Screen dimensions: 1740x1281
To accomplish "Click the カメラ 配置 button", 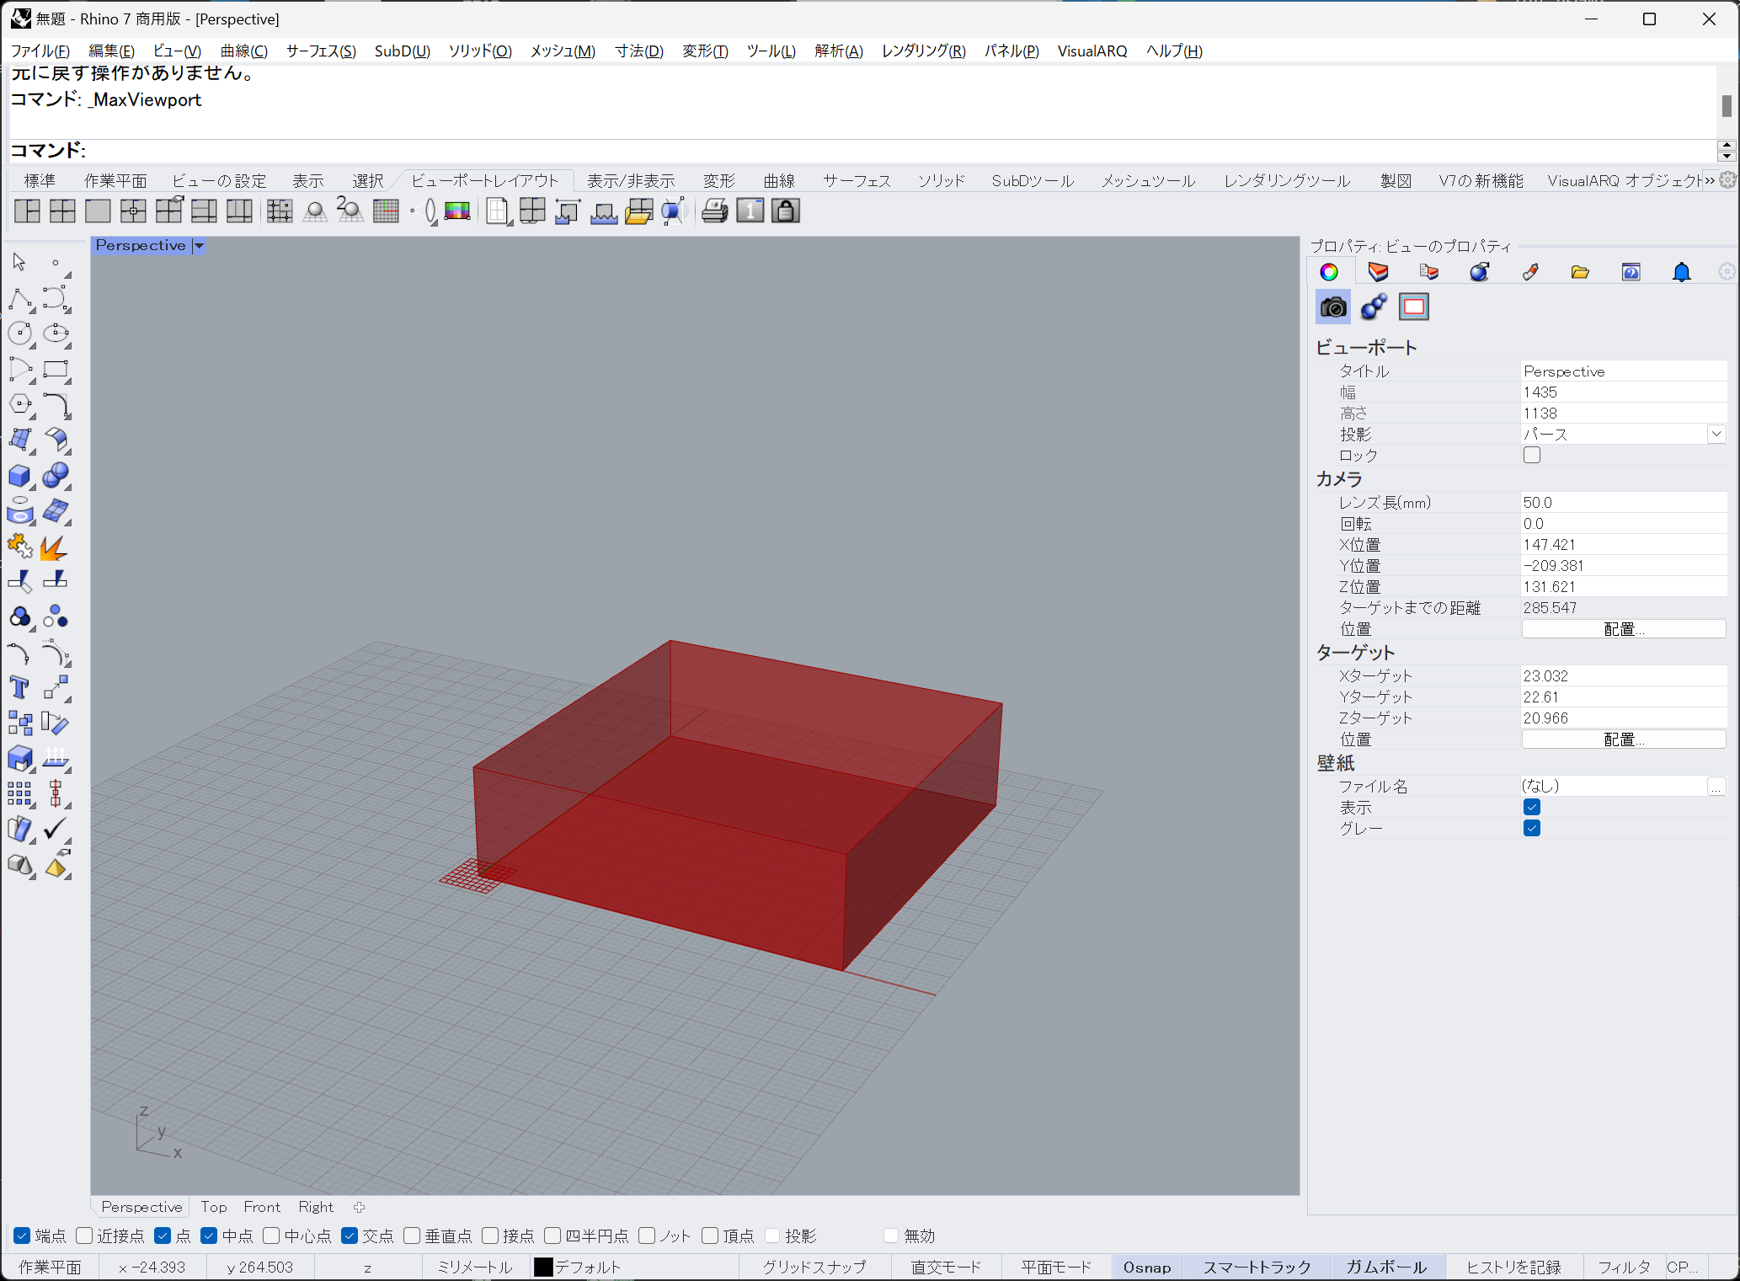I will pyautogui.click(x=1623, y=629).
